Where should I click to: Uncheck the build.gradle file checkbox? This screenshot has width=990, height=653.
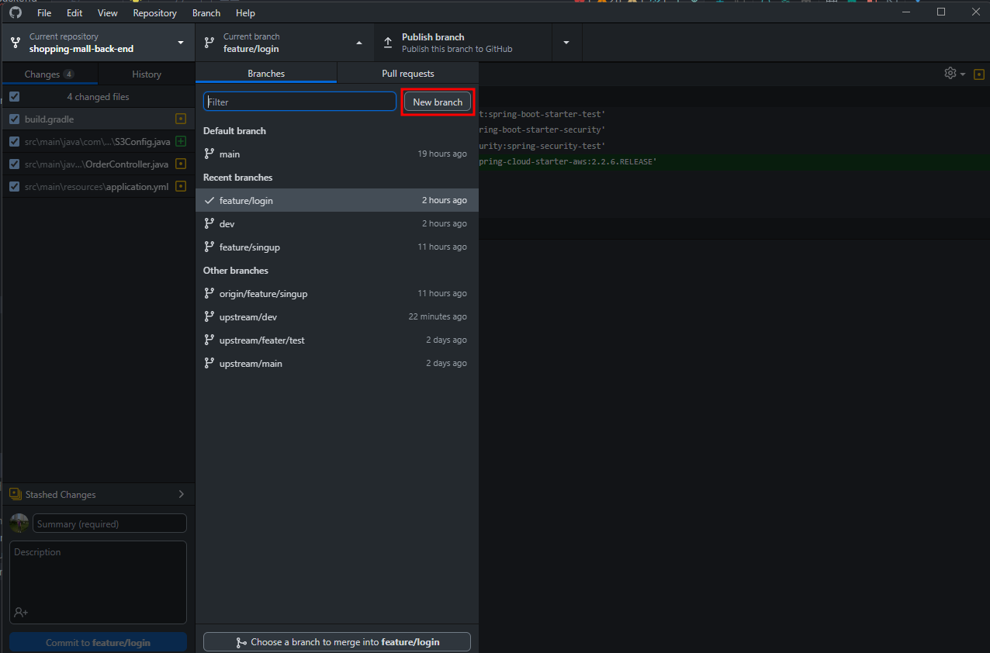coord(15,119)
